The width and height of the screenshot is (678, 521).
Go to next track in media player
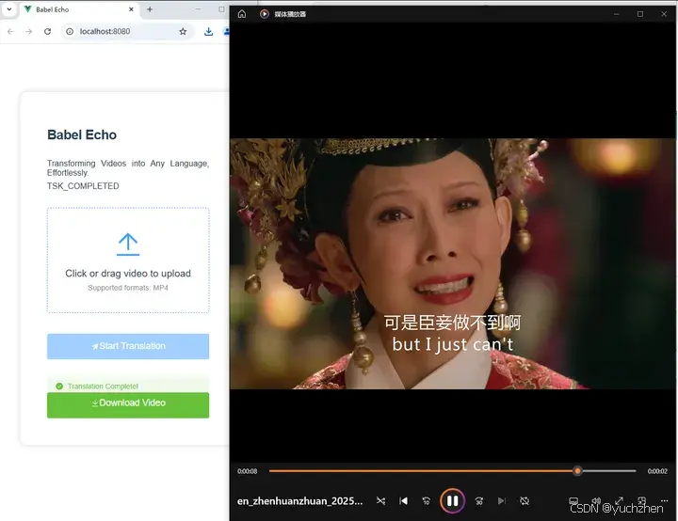click(502, 500)
